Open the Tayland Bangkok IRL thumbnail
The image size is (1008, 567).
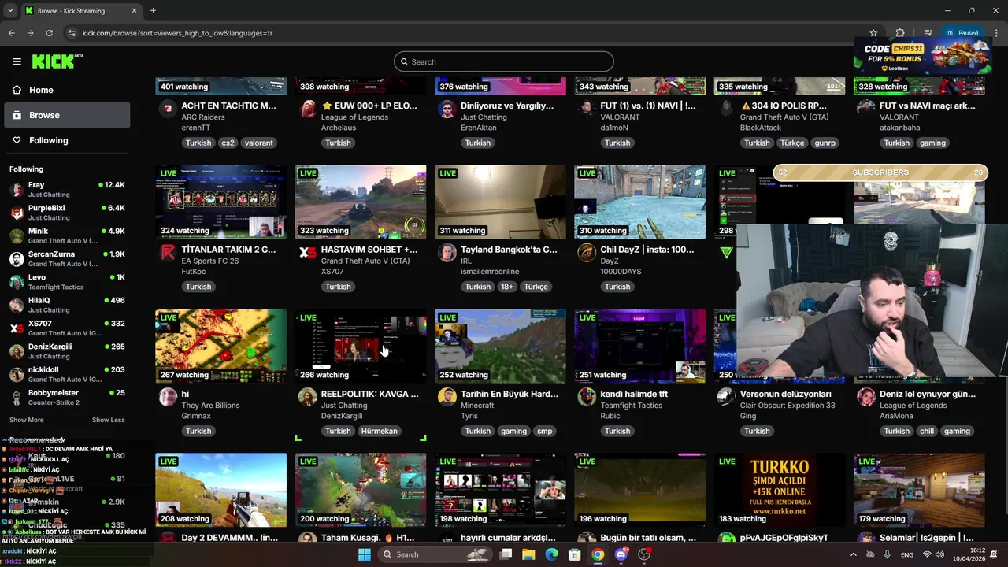tap(500, 202)
